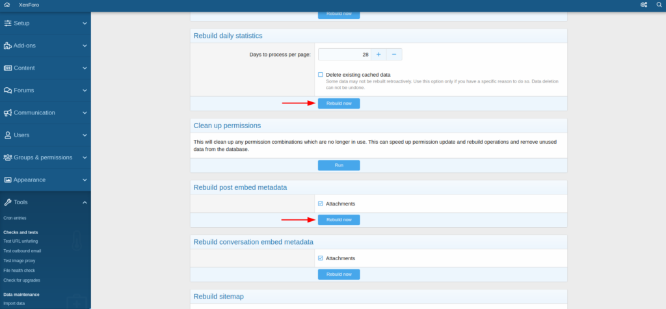The width and height of the screenshot is (666, 309).
Task: Open the Content menu label
Action: (x=24, y=68)
